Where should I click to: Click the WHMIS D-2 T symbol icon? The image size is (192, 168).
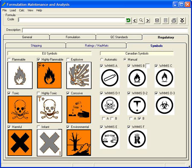pos(137,105)
